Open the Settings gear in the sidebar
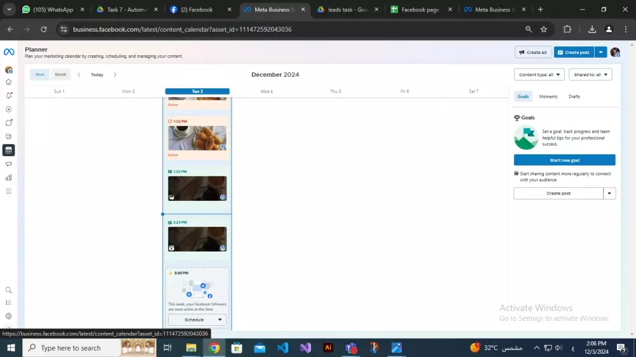 [x=8, y=316]
